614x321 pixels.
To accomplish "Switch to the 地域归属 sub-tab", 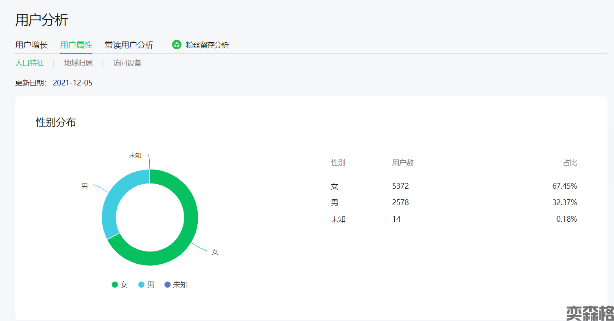I will (x=78, y=63).
